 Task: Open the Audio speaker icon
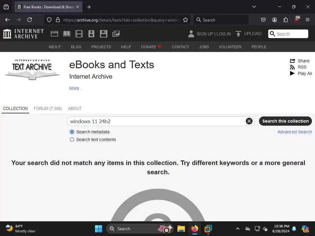tap(91, 34)
